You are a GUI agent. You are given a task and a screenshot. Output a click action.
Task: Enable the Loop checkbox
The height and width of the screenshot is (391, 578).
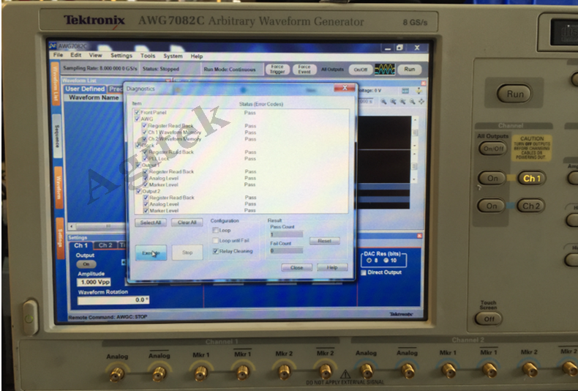(215, 230)
